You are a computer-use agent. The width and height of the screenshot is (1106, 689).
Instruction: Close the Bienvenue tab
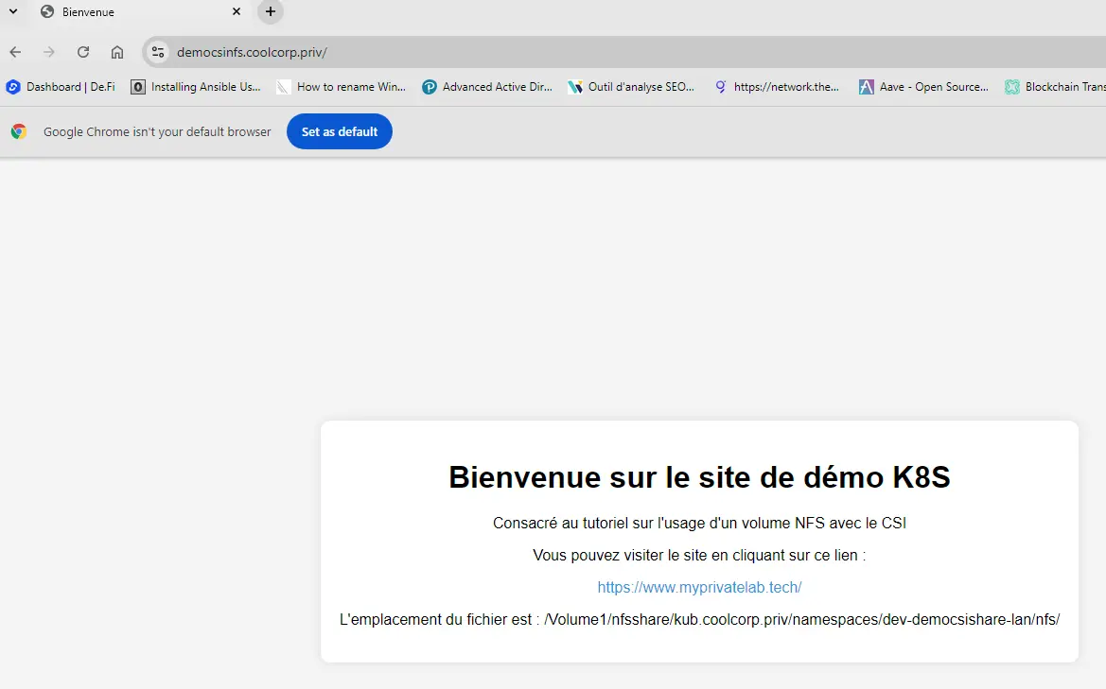[x=237, y=12]
